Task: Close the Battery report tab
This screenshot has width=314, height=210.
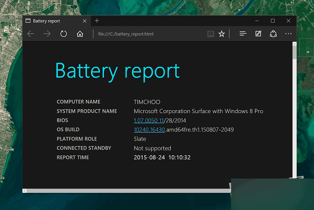Action: click(x=85, y=21)
